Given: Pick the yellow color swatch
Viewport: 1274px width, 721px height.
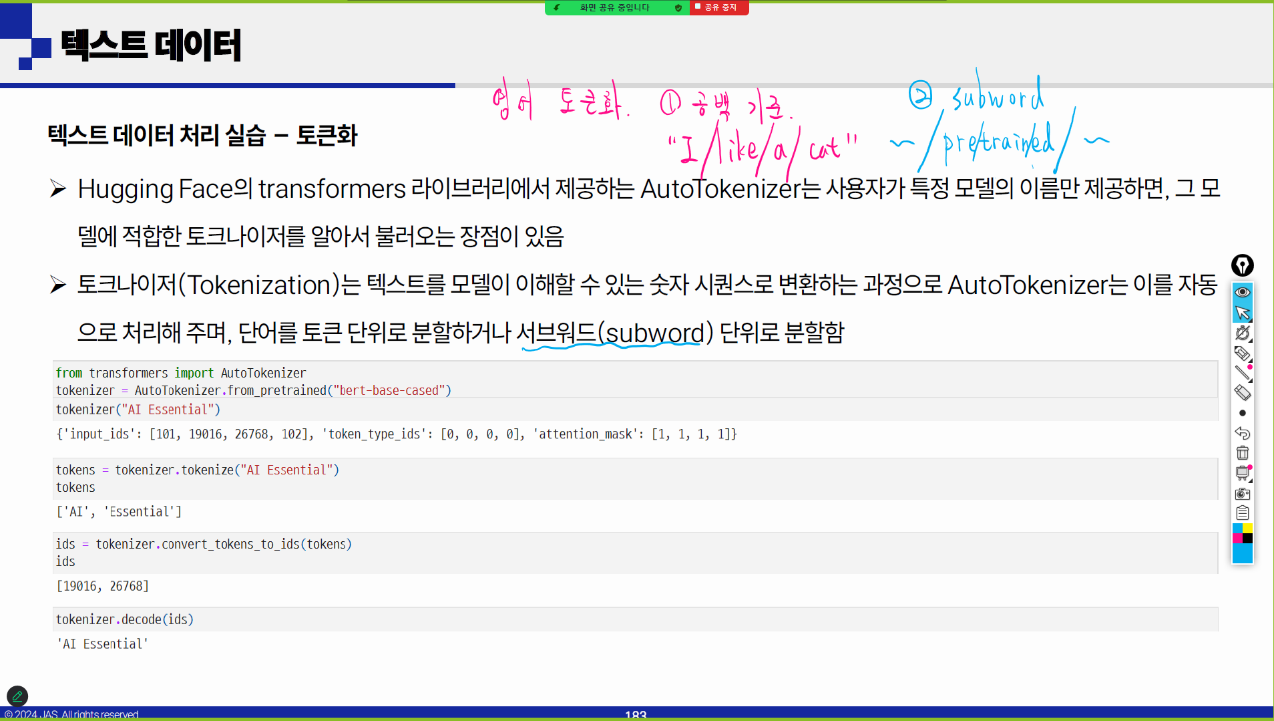Looking at the screenshot, I should (1247, 529).
